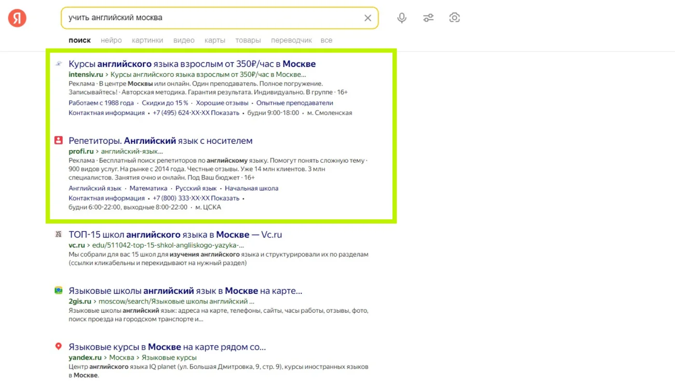The width and height of the screenshot is (675, 381).
Task: Open Курсы английского языка взрослым result title
Action: point(192,64)
